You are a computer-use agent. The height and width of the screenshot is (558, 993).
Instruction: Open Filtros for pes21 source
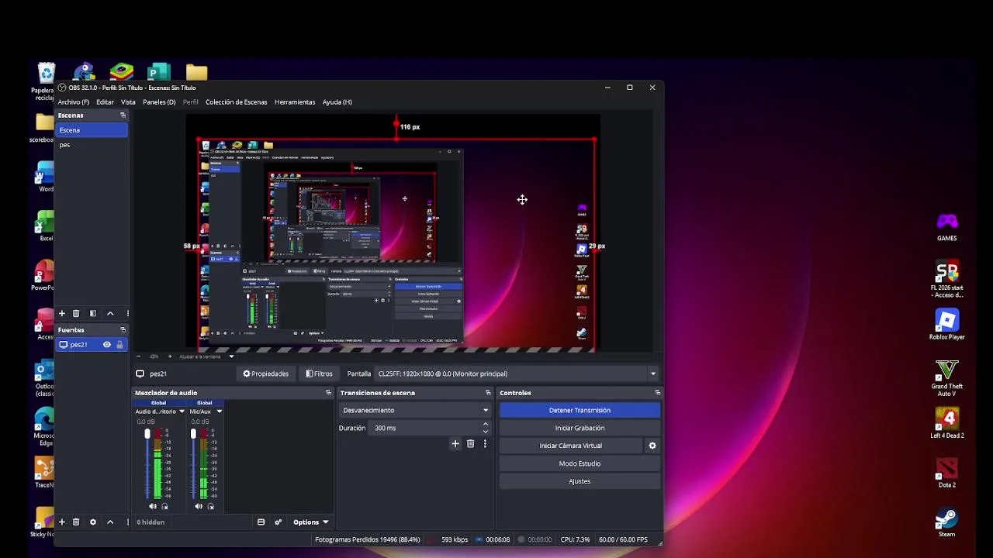click(x=319, y=374)
